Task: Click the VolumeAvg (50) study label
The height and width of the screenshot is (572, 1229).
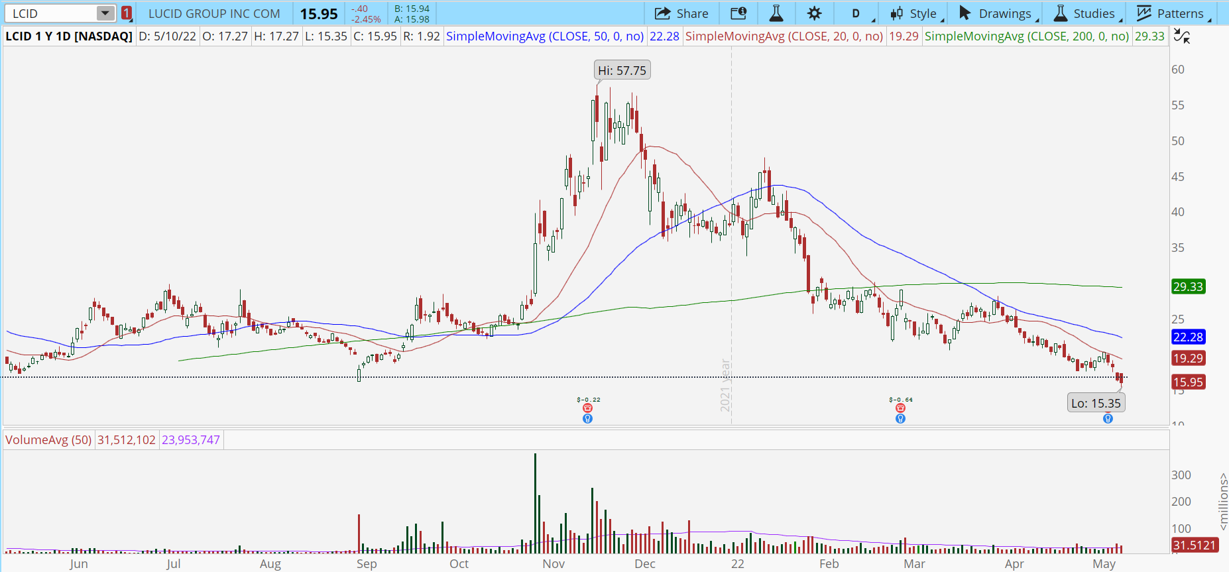Action: 48,440
